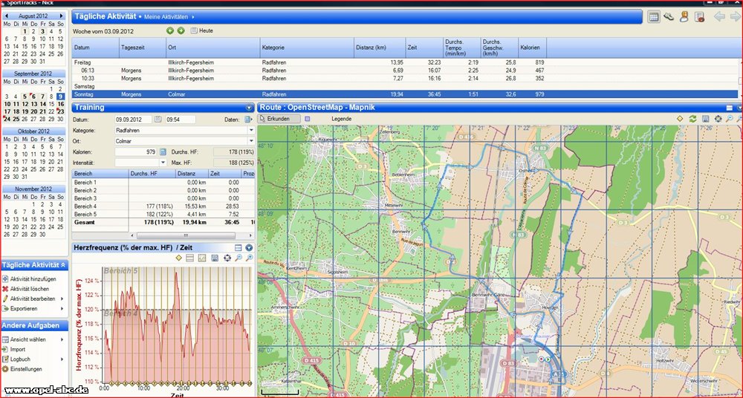Center the route in map with fit icon
Screen dimensions: 743x398
point(718,119)
